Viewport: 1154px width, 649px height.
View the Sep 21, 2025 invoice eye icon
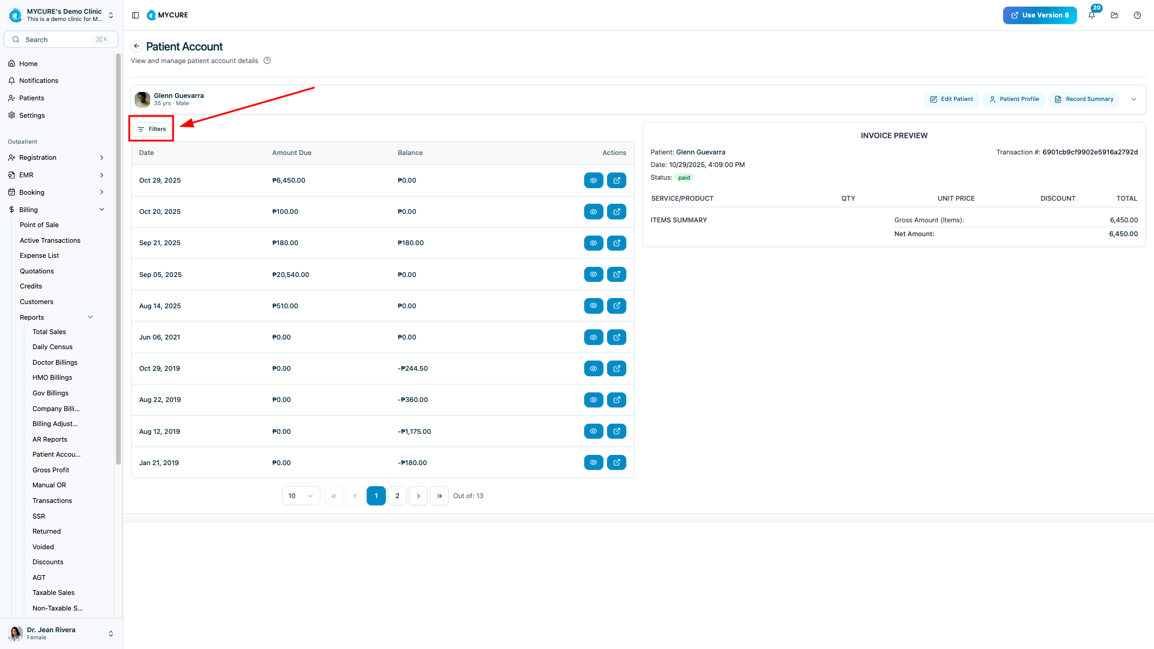click(593, 243)
